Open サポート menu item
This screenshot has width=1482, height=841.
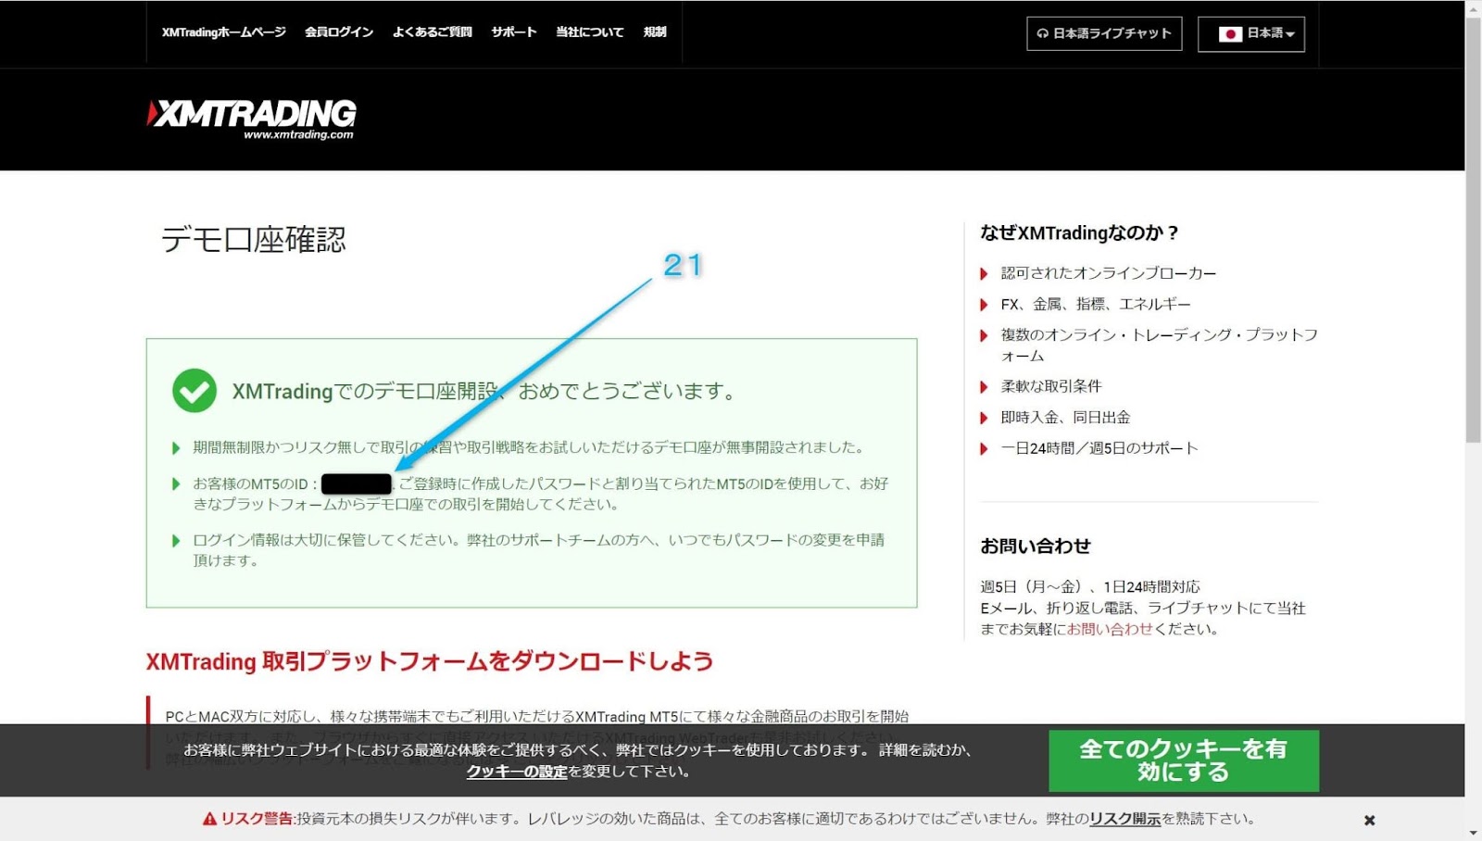click(x=514, y=32)
